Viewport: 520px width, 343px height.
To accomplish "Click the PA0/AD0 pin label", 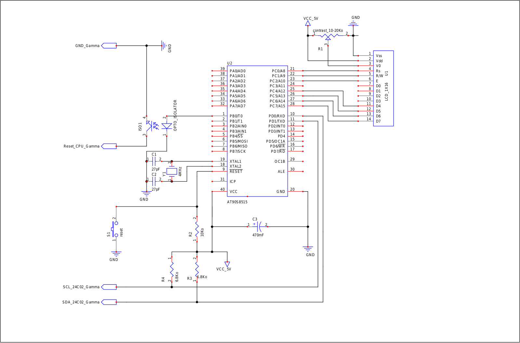I will point(238,71).
